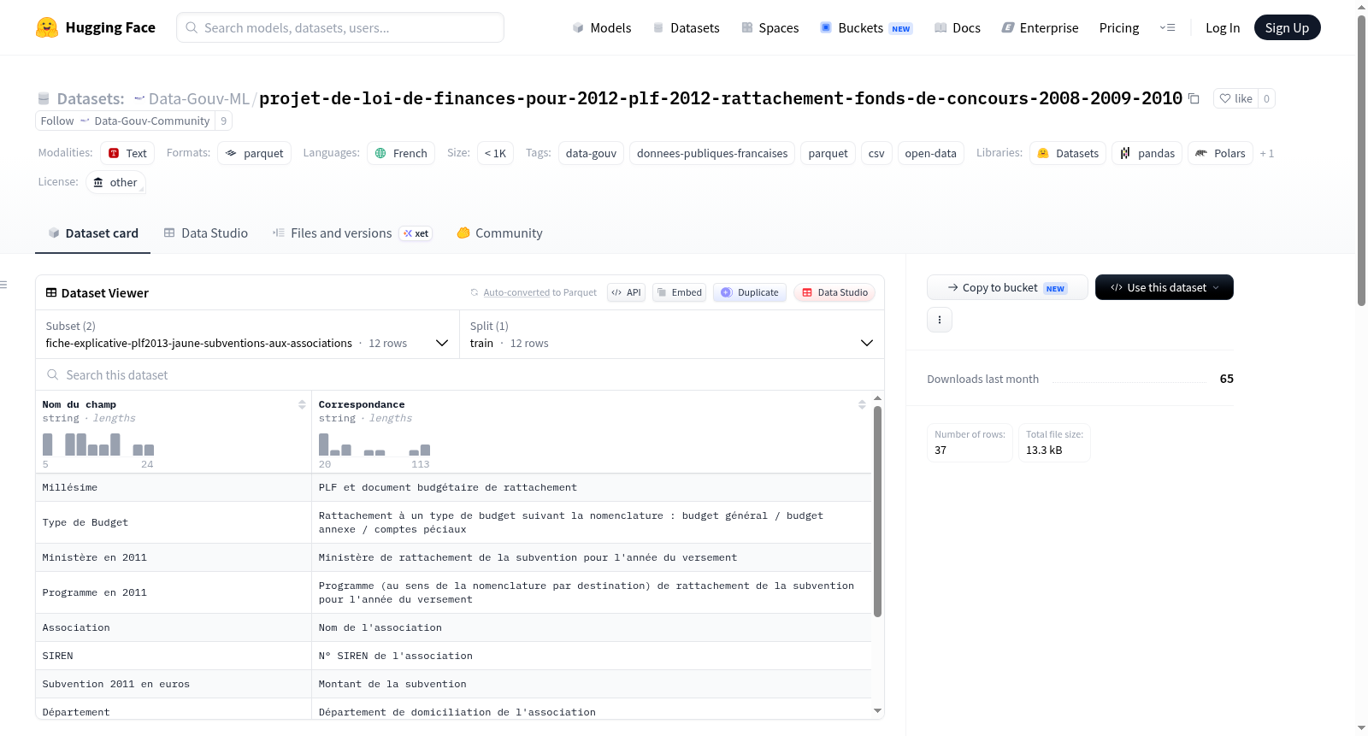
Task: Open the Enterprise nav link
Action: tap(1040, 27)
